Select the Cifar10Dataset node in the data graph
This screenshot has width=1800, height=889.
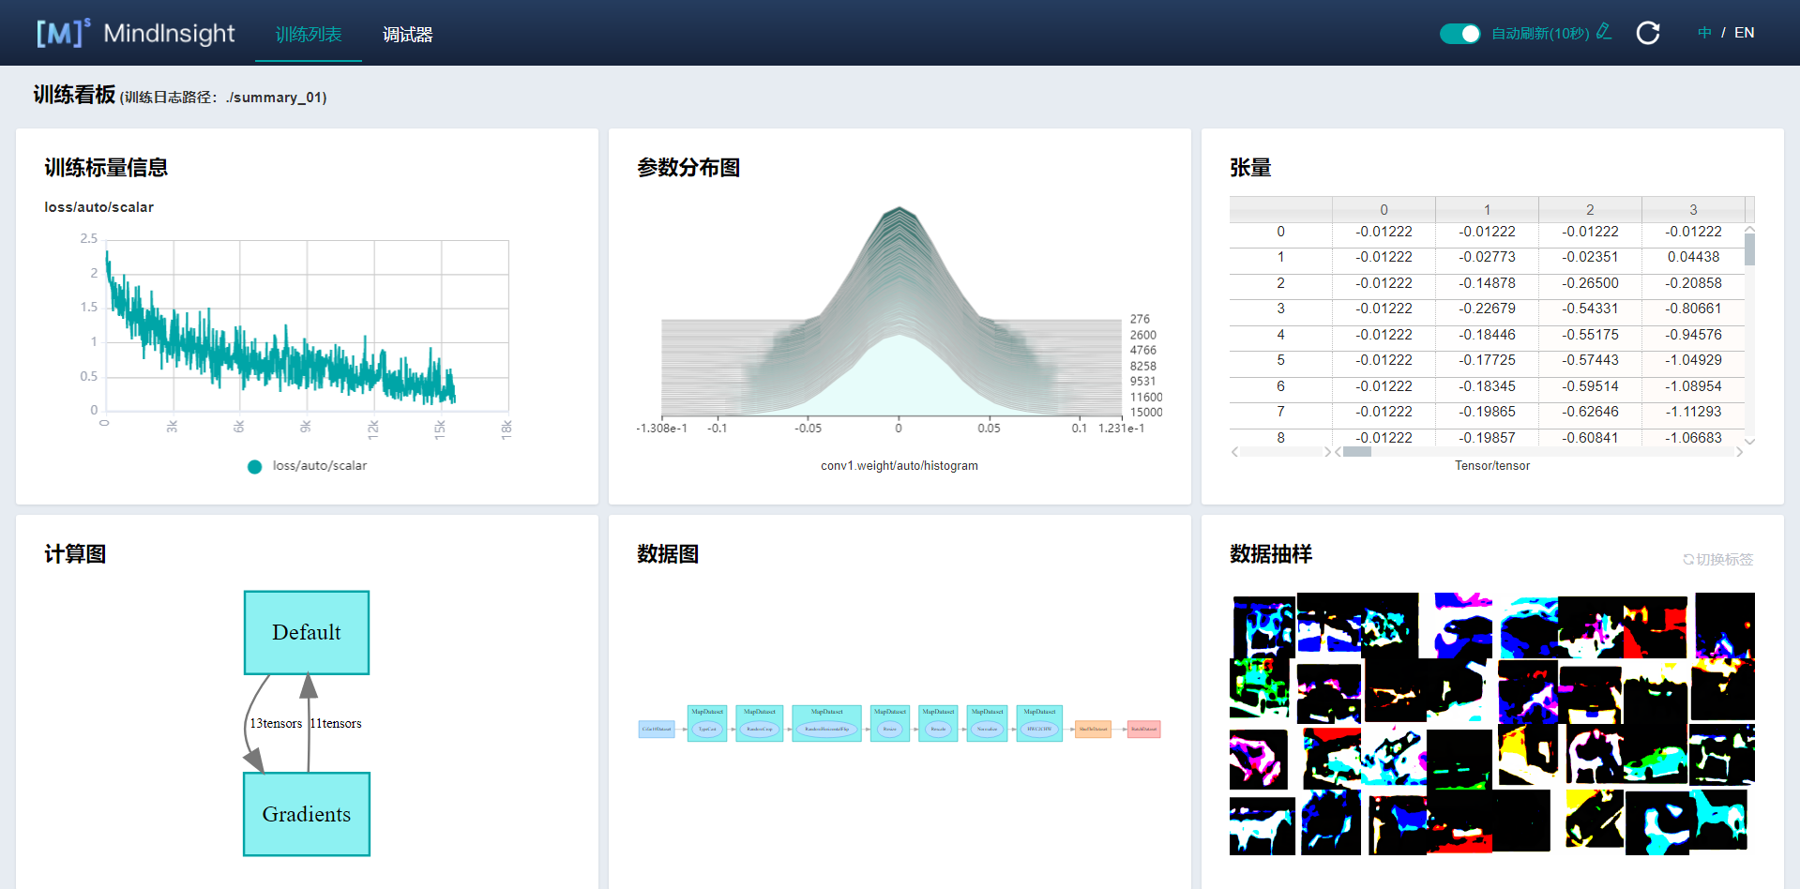click(657, 729)
